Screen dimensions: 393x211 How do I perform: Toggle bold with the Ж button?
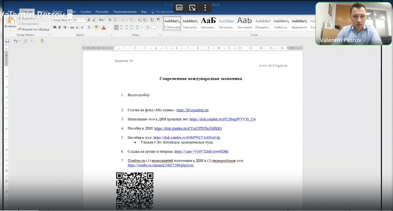click(54, 27)
